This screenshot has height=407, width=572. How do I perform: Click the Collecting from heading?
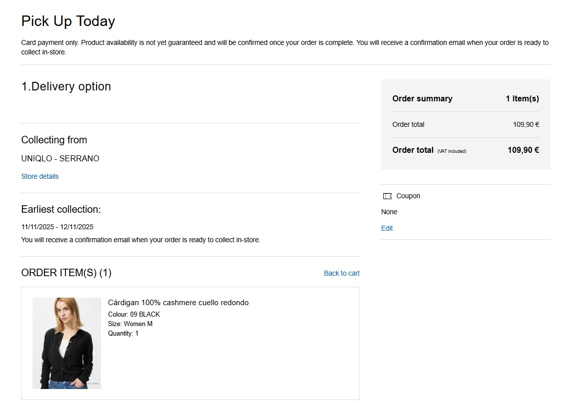coord(54,140)
